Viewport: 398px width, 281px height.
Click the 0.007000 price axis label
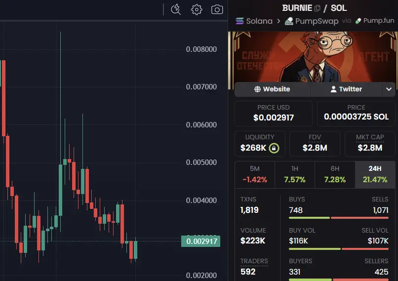(x=201, y=87)
